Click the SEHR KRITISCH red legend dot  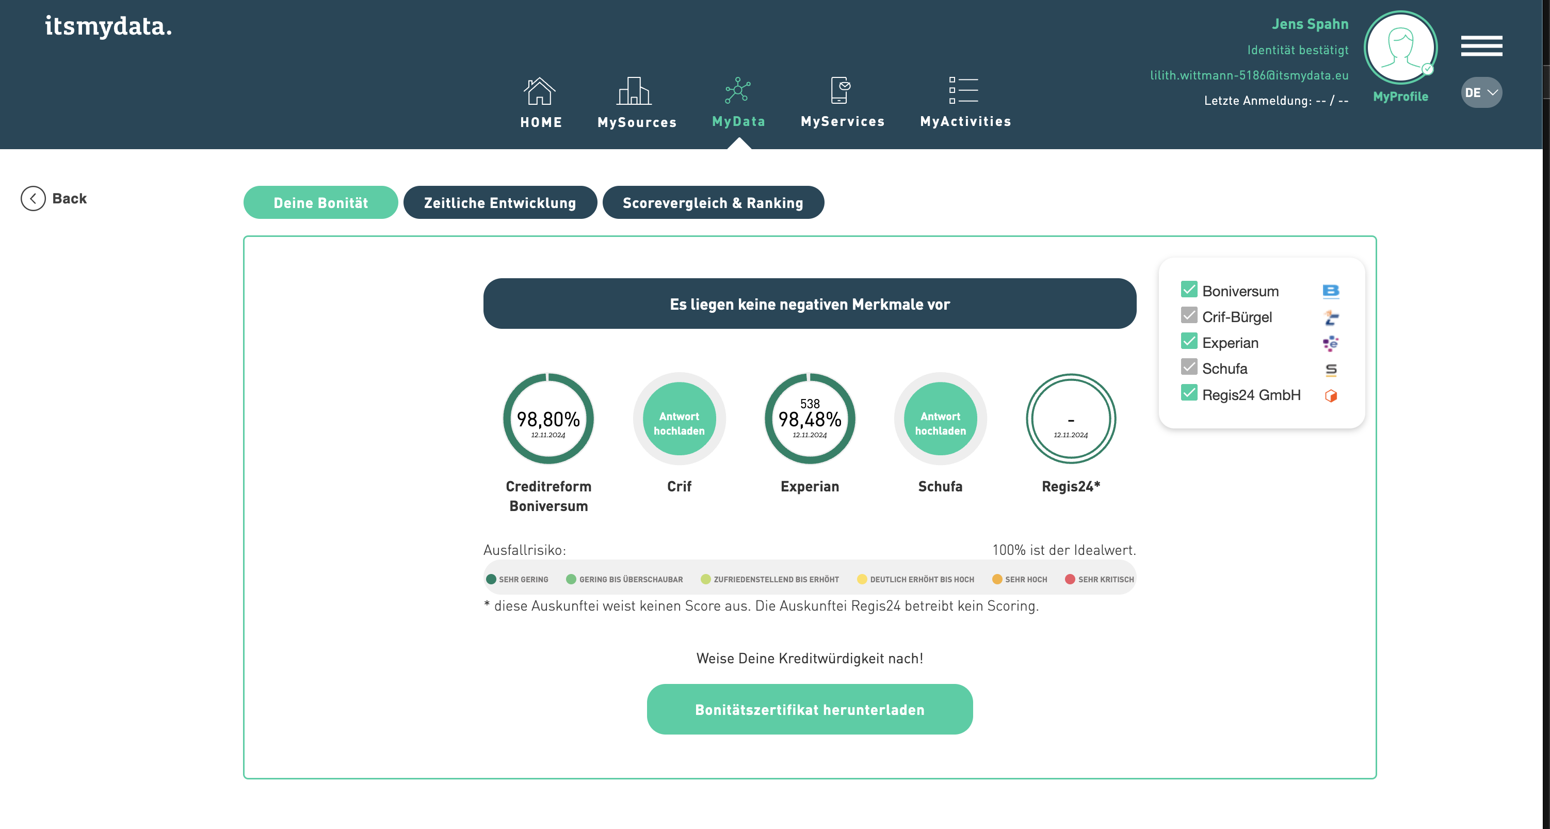point(1070,580)
